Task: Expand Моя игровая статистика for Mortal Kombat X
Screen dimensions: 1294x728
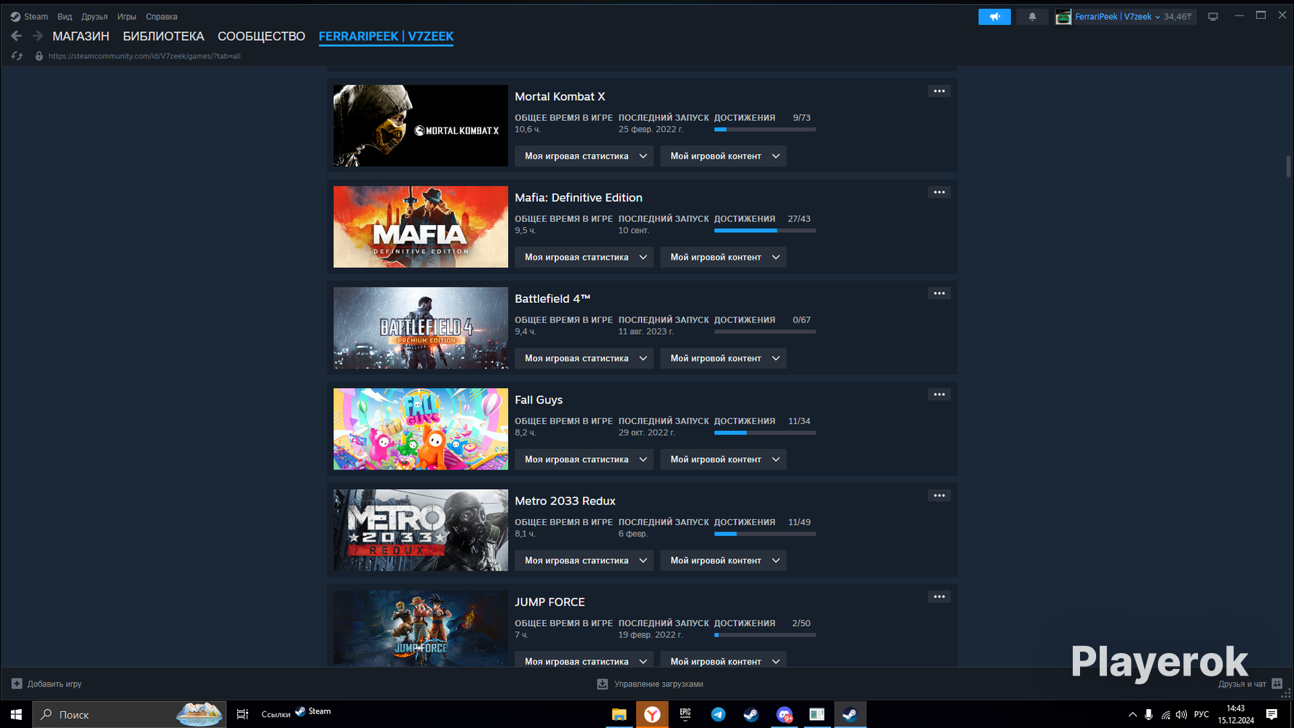Action: click(x=584, y=156)
